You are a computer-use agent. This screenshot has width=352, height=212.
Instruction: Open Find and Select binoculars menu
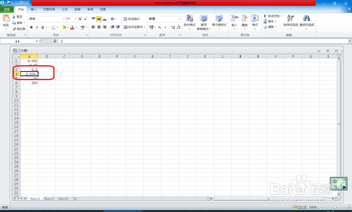click(x=307, y=22)
